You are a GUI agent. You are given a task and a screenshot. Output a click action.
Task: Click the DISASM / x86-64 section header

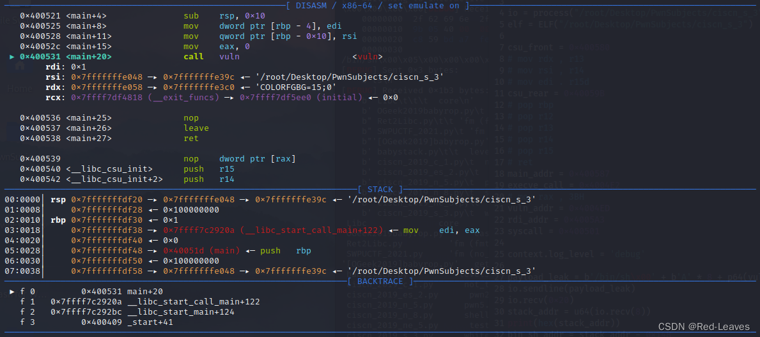[378, 6]
